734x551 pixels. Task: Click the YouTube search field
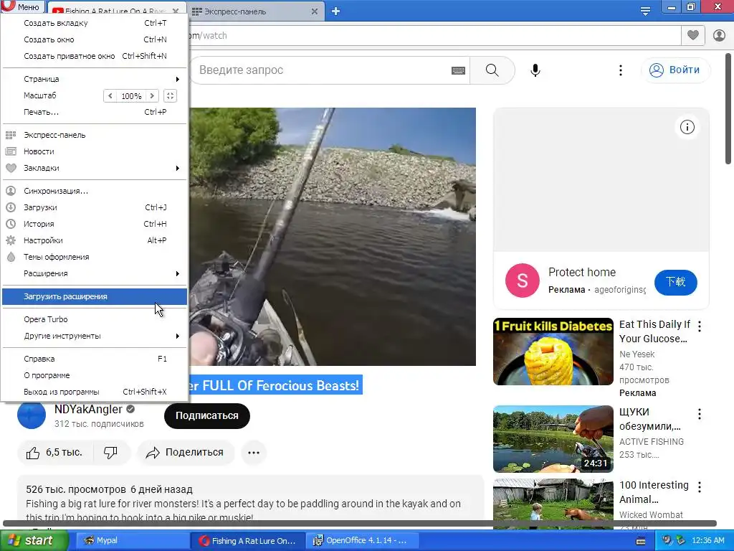point(323,70)
